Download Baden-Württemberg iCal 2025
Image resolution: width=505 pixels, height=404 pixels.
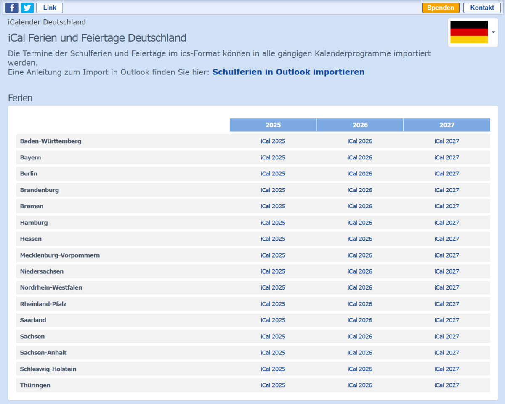(x=273, y=141)
